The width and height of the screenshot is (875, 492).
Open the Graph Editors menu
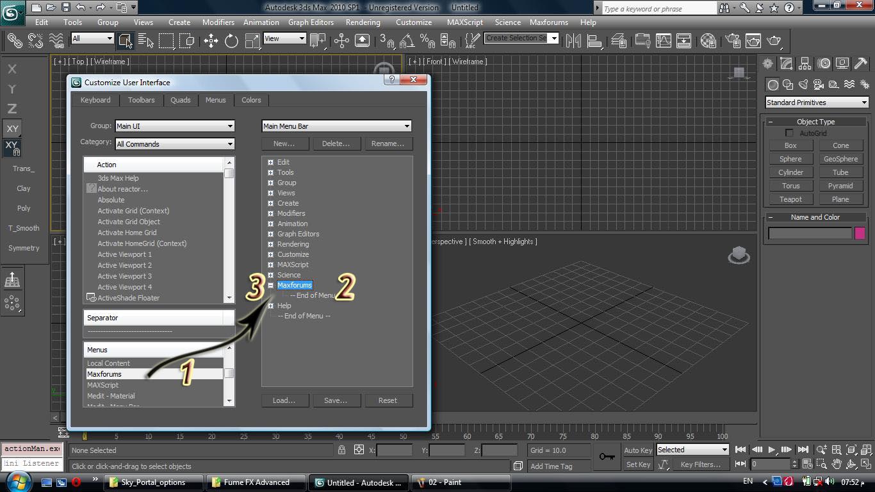pos(311,22)
